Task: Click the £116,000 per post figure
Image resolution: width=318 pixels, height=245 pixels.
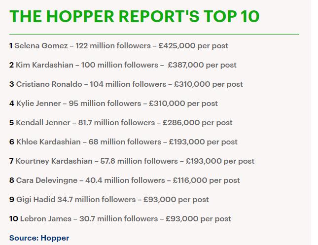Action: pyautogui.click(x=206, y=180)
